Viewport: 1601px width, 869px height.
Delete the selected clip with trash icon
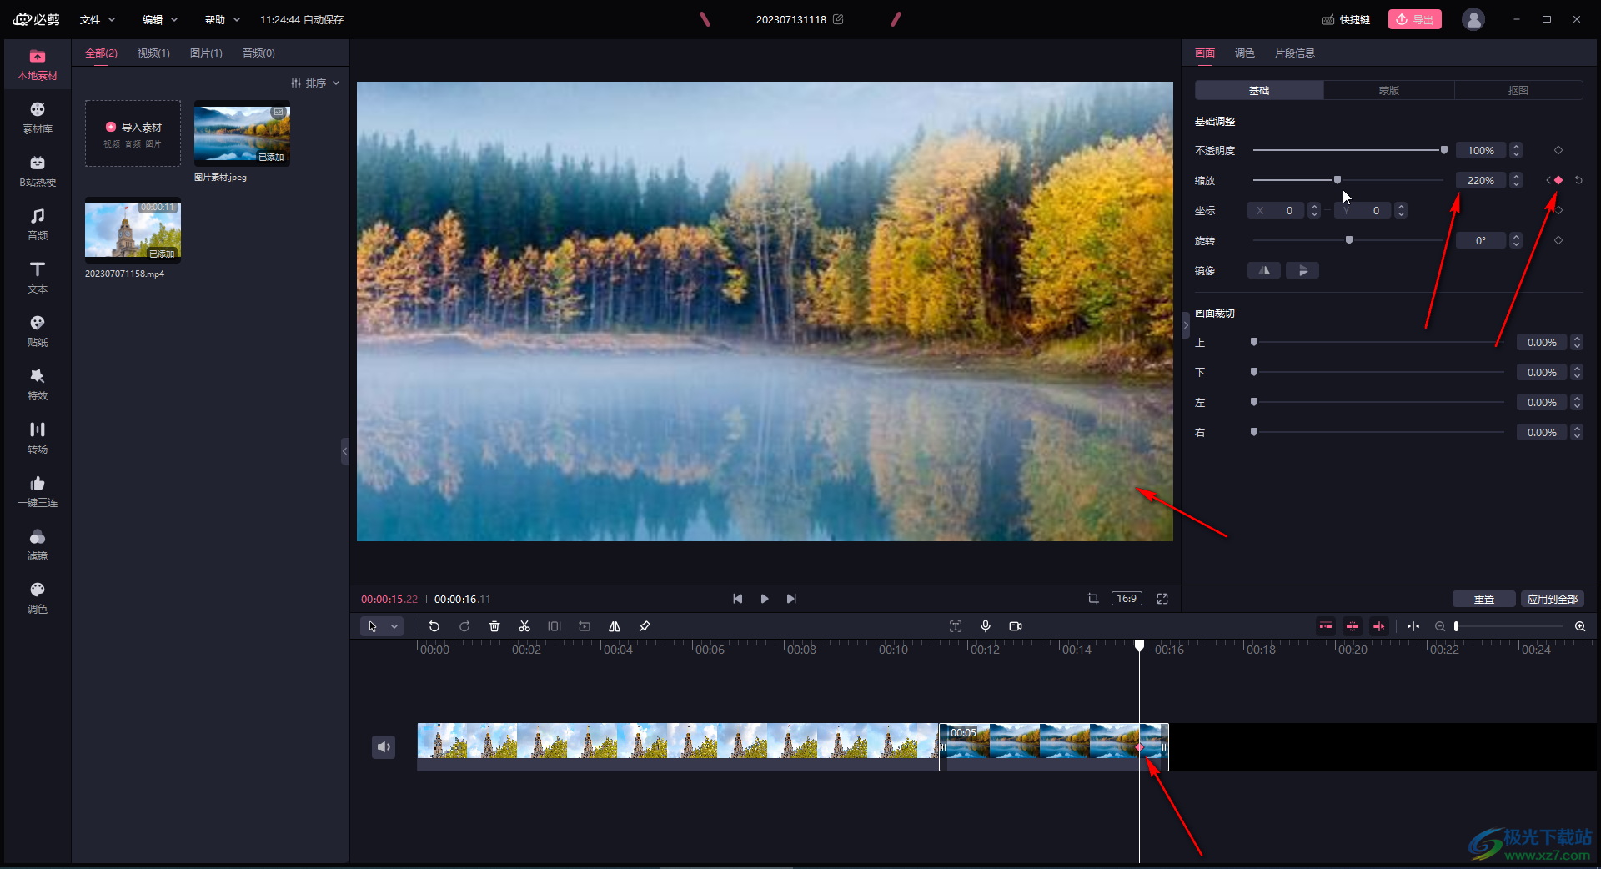pos(494,626)
